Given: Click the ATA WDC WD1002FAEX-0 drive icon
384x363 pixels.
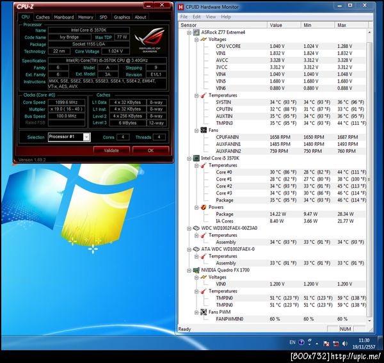Looking at the screenshot, I should pyautogui.click(x=196, y=249).
